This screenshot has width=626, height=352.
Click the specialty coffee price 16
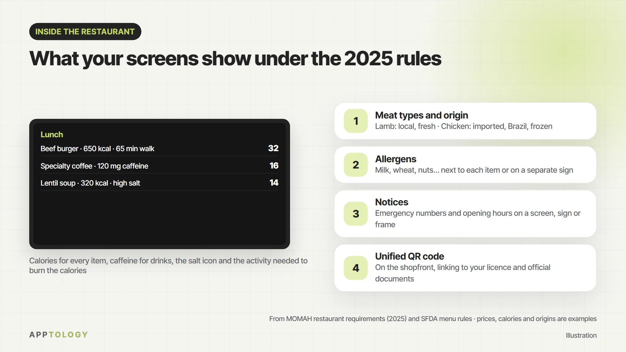(x=274, y=166)
